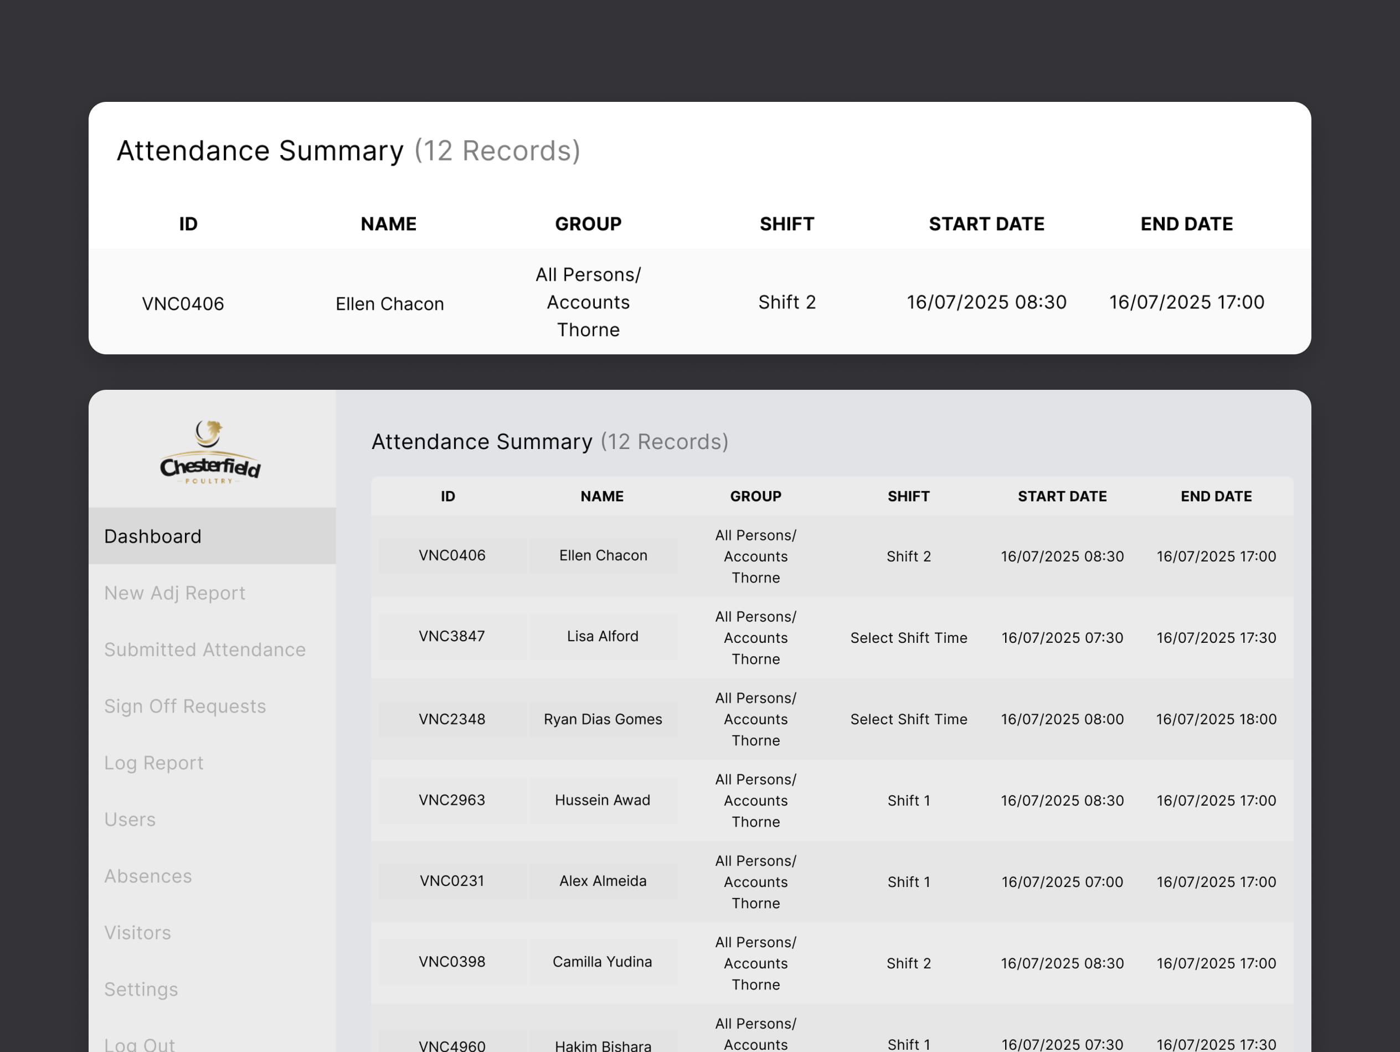The height and width of the screenshot is (1052, 1400).
Task: Click Ellen Chacon row in top summary card
Action: click(x=389, y=303)
